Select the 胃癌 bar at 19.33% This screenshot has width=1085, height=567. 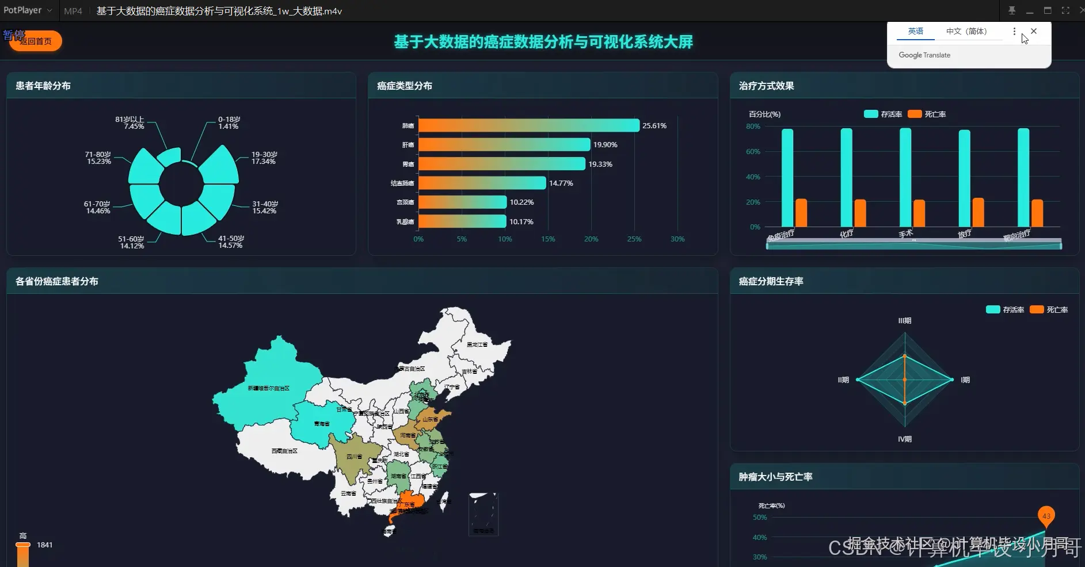tap(502, 164)
